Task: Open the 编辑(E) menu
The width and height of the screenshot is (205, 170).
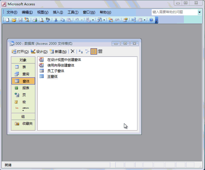Action: [27, 12]
